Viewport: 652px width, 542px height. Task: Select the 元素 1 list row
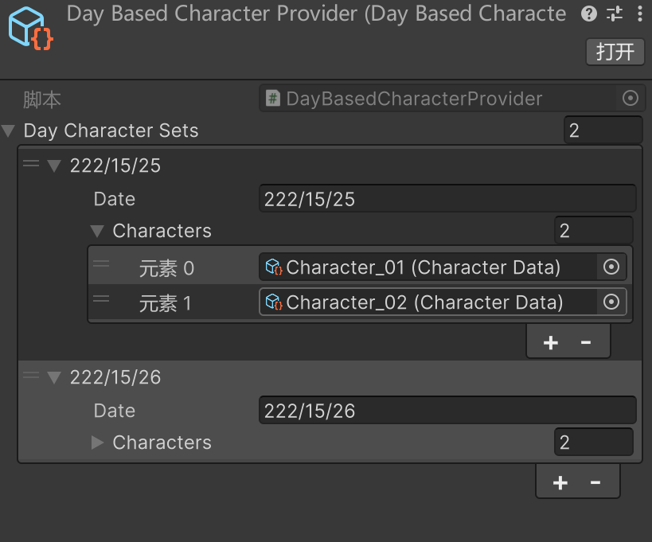[166, 303]
